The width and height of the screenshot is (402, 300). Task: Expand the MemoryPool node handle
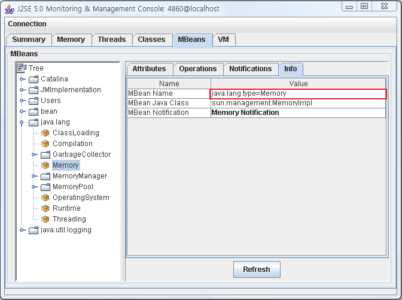tap(35, 187)
